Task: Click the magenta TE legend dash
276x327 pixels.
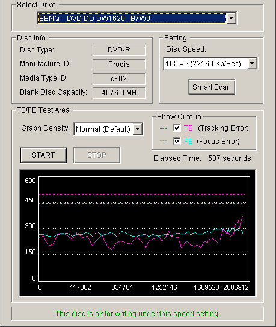Action: (163, 128)
